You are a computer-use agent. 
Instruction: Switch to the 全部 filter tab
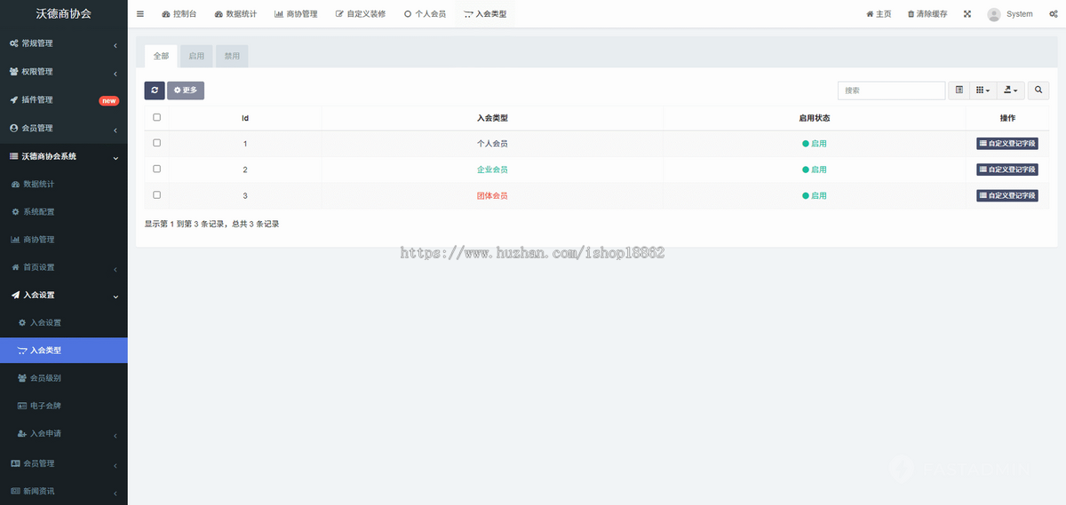point(161,56)
